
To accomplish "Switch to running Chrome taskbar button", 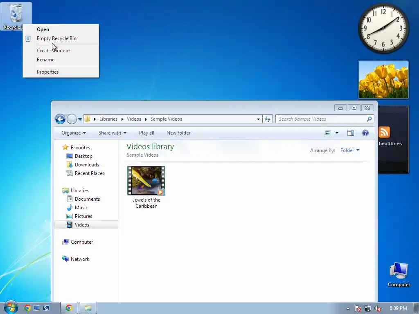I will (x=69, y=308).
